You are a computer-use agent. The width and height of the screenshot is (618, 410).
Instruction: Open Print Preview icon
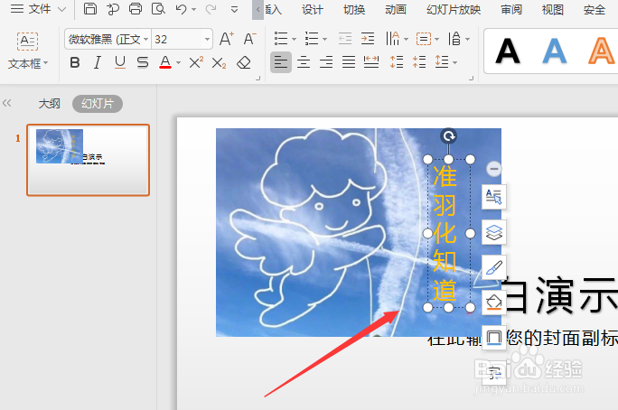click(x=158, y=9)
